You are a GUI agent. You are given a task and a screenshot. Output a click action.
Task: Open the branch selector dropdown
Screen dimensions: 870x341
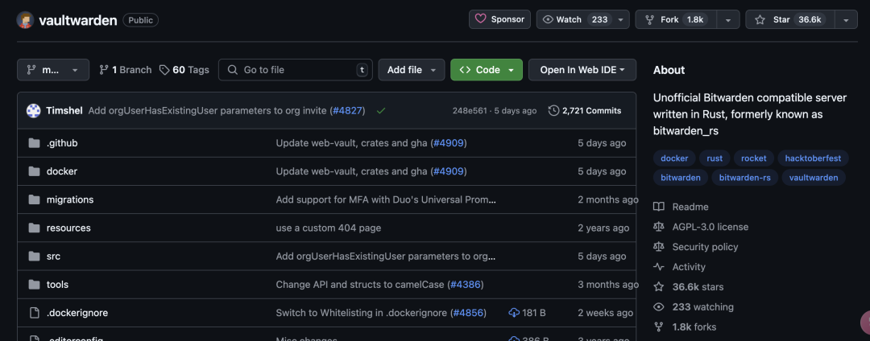point(52,70)
